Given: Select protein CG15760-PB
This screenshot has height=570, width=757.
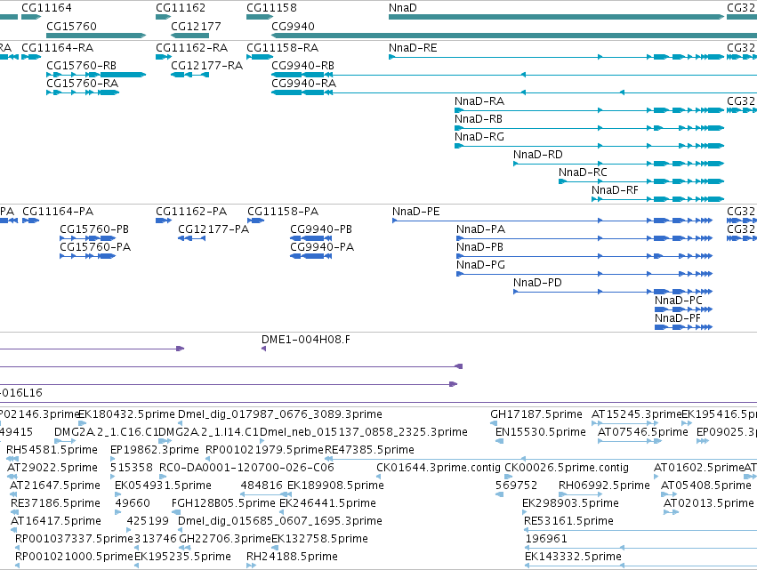Looking at the screenshot, I should point(94,229).
